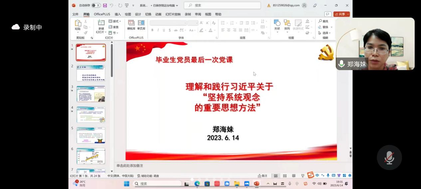This screenshot has height=189, width=421.
Task: Switch to the 设计 ribbon tab
Action: pos(138,14)
